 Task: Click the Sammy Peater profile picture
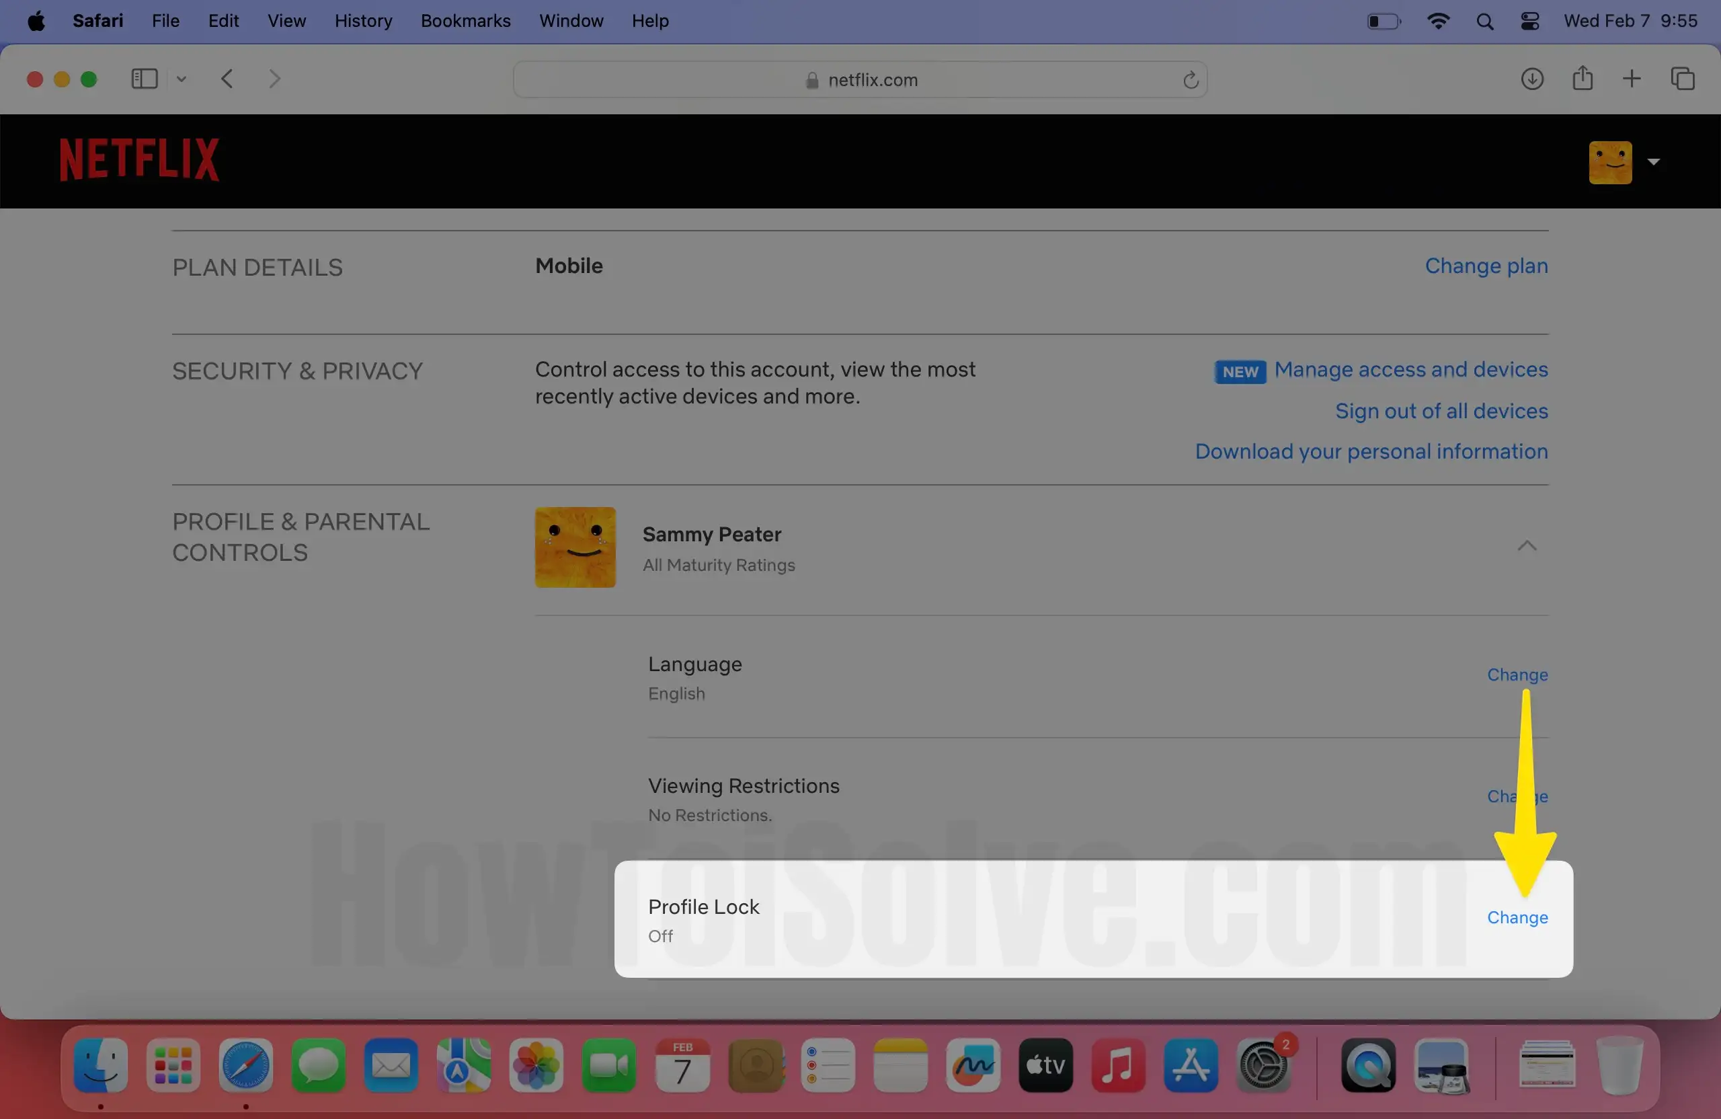click(575, 547)
